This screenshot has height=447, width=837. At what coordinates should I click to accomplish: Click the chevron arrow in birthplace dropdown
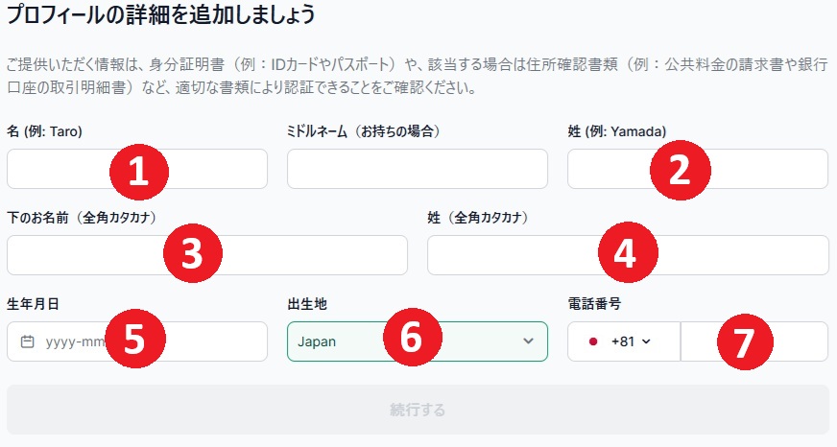click(x=528, y=341)
